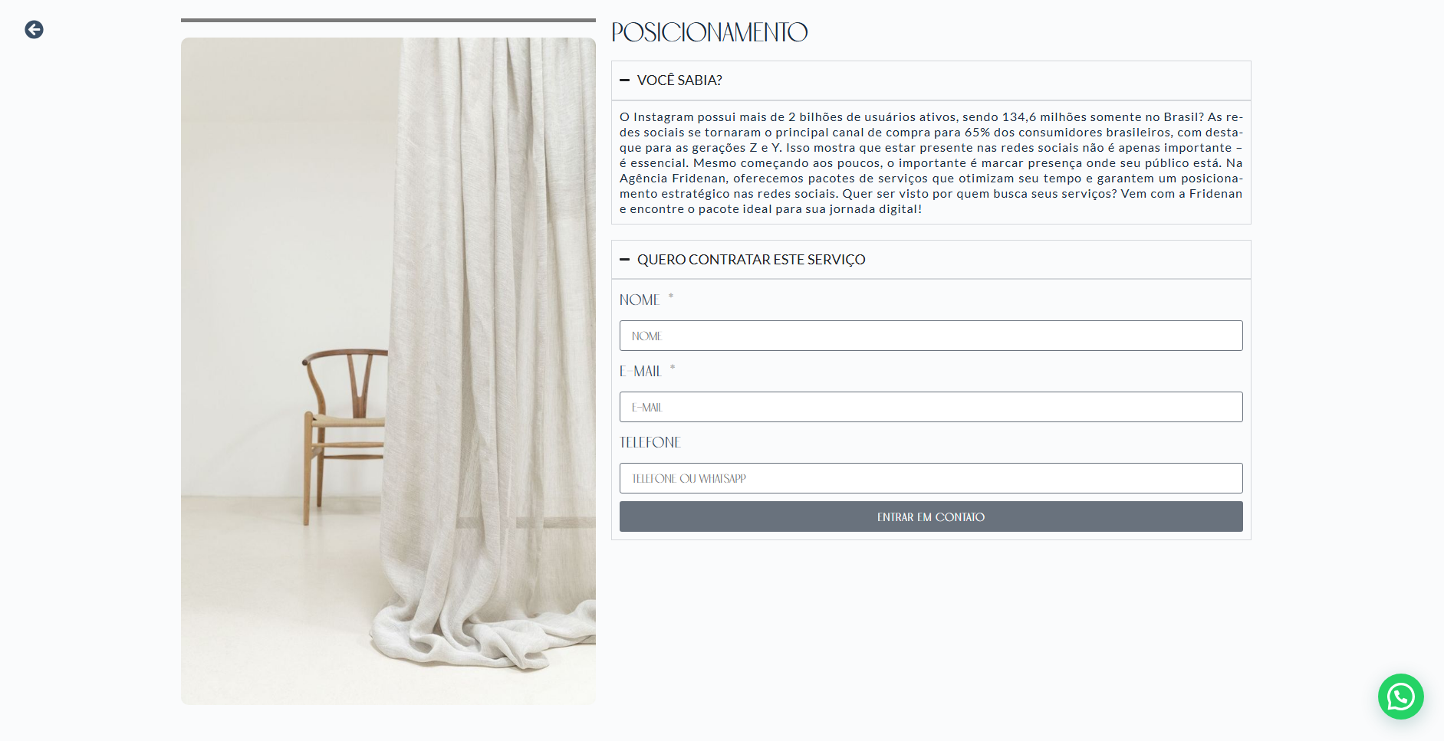1444x741 pixels.
Task: Click the back arrow icon
Action: click(34, 29)
